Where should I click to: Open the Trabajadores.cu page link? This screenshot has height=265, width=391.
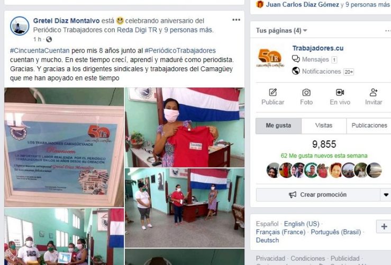317,48
